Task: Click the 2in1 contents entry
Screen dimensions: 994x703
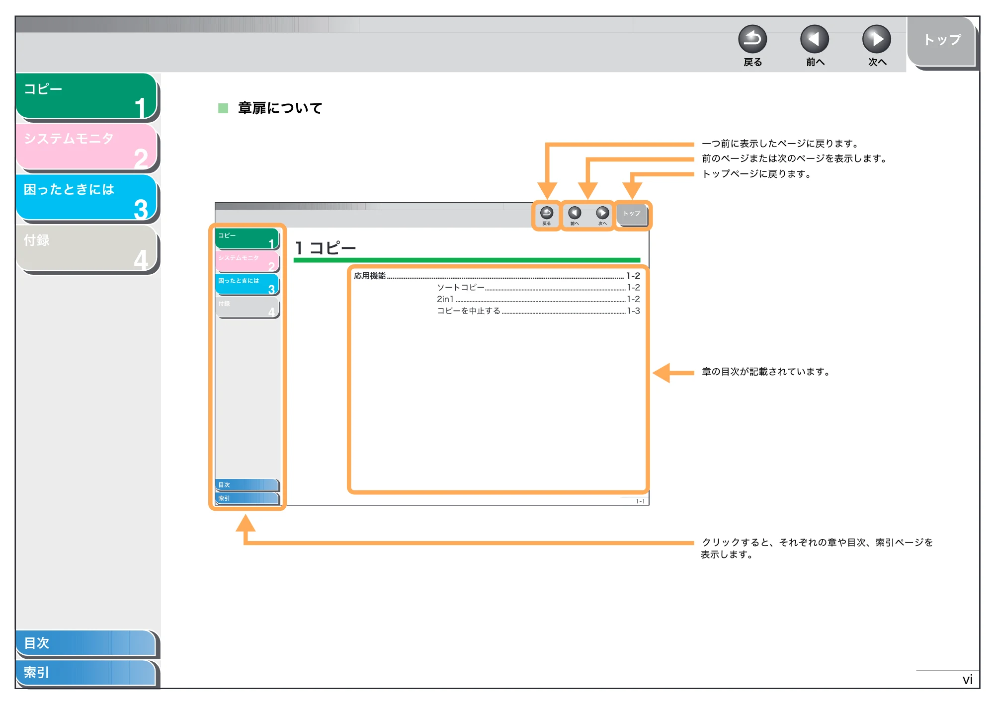Action: pyautogui.click(x=538, y=299)
